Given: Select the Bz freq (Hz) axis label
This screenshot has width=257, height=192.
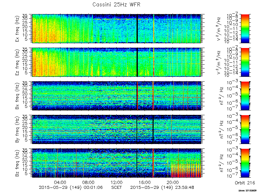Looking at the screenshot, I should click(18, 163).
